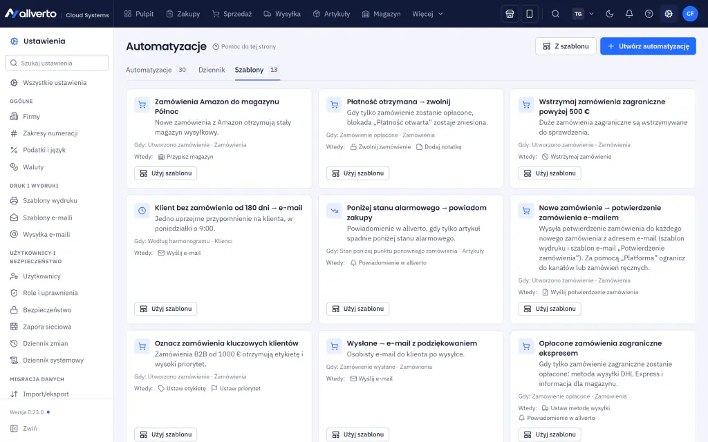Open Dziennik systemowy settings
Screen dimensions: 708x442
(57, 360)
